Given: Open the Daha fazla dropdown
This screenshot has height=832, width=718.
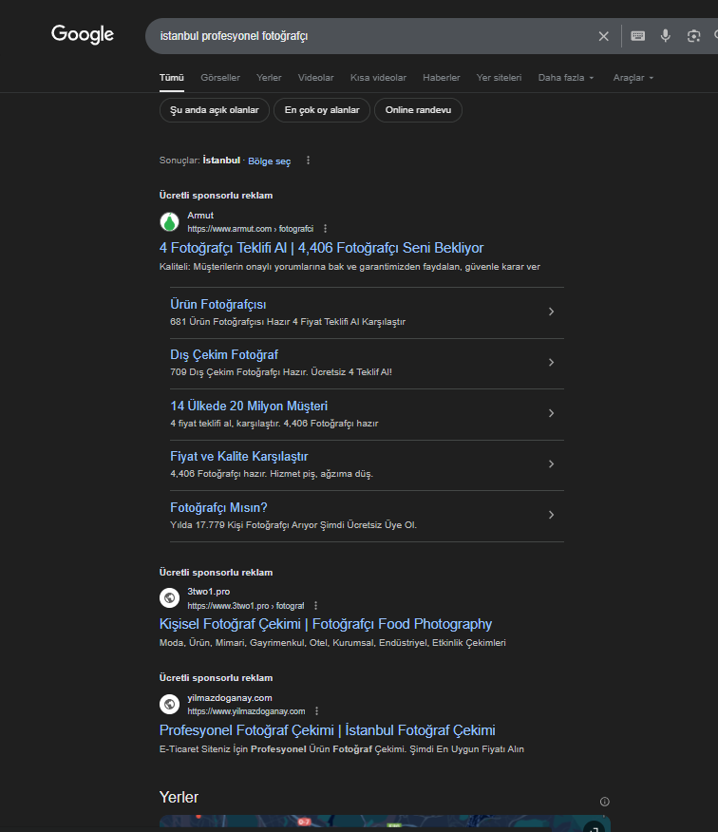Looking at the screenshot, I should 566,78.
